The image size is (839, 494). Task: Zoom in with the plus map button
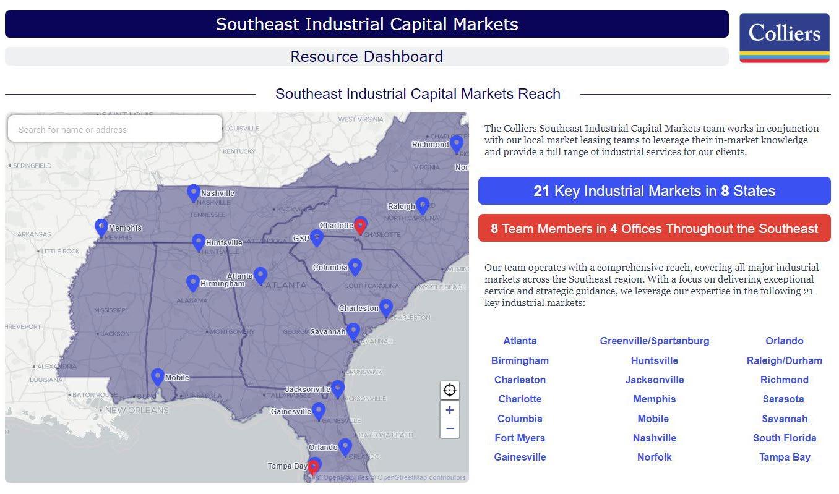(x=450, y=410)
